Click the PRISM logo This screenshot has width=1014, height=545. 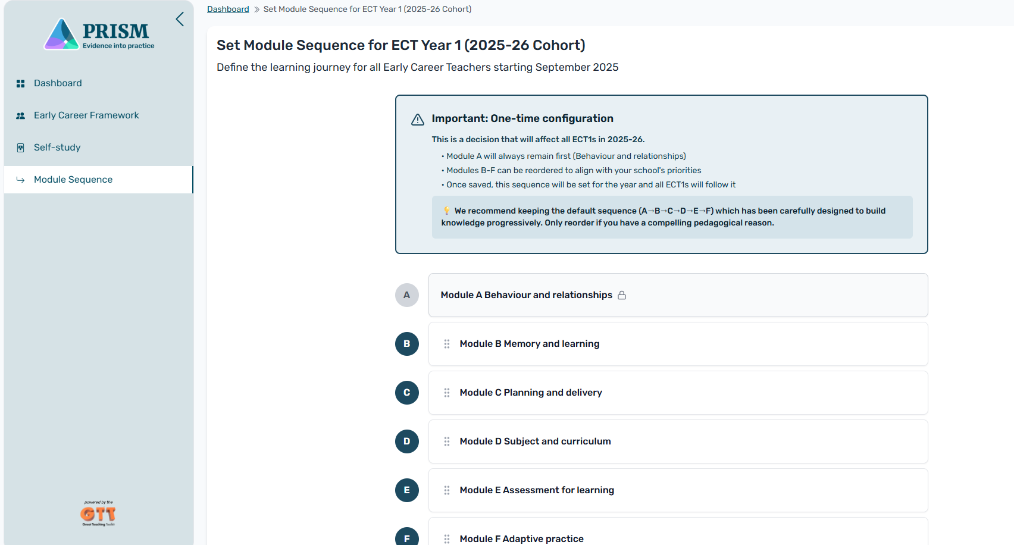point(99,35)
